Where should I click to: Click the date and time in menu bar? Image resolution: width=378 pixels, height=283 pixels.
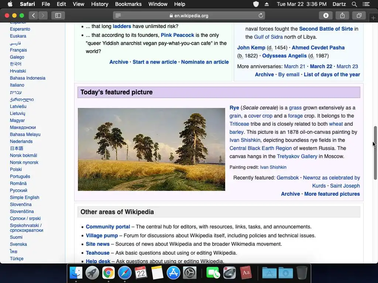302,4
